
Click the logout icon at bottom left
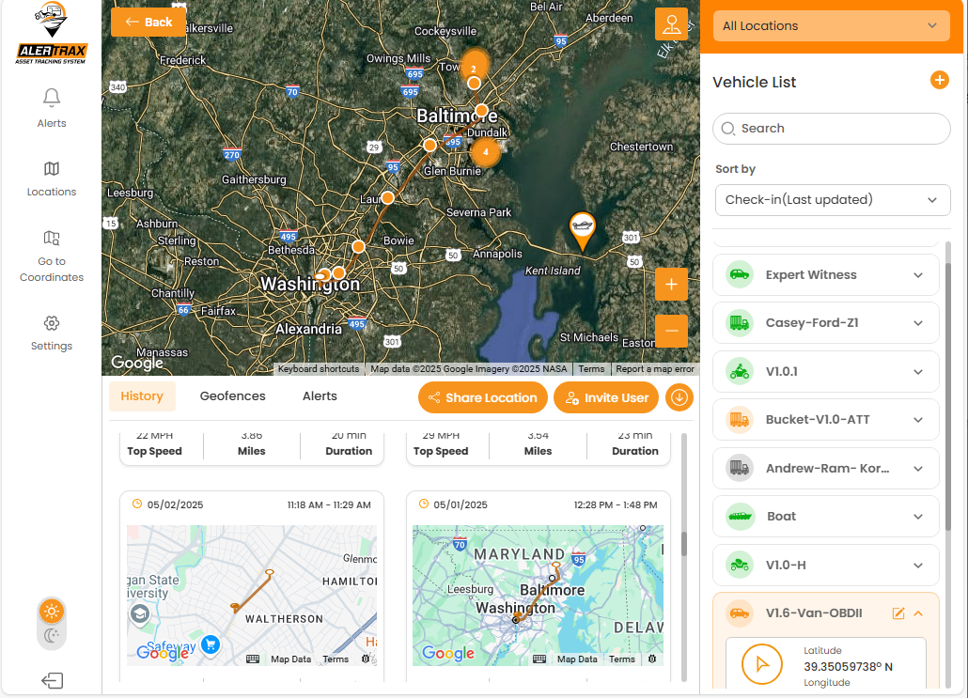pyautogui.click(x=52, y=681)
